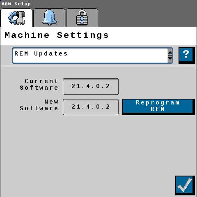The image size is (197, 197).
Task: Click the New Software label
Action: 39,105
